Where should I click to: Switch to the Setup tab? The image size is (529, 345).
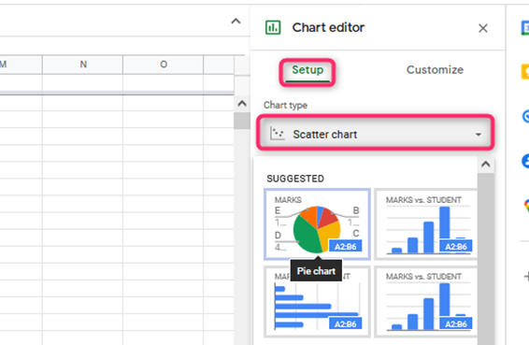307,70
